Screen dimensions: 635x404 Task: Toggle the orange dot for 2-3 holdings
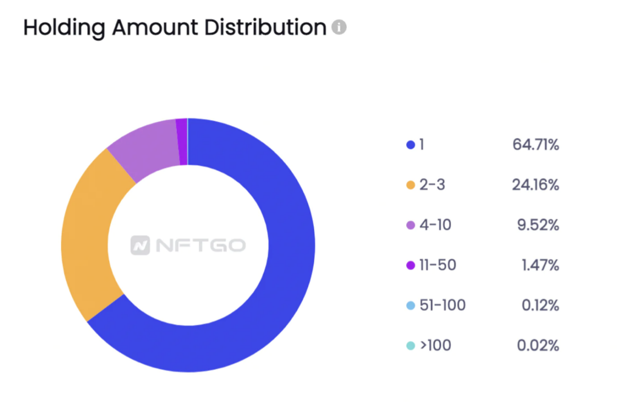[411, 185]
